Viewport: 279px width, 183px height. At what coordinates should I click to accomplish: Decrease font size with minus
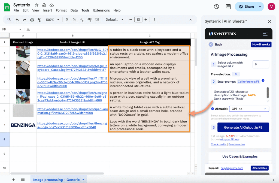(131, 20)
